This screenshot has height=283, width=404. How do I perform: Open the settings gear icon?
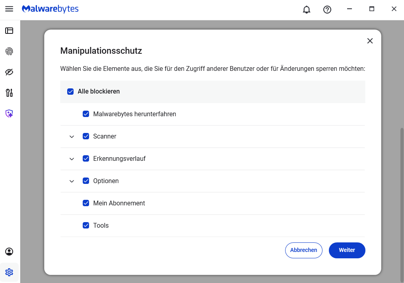[x=9, y=272]
